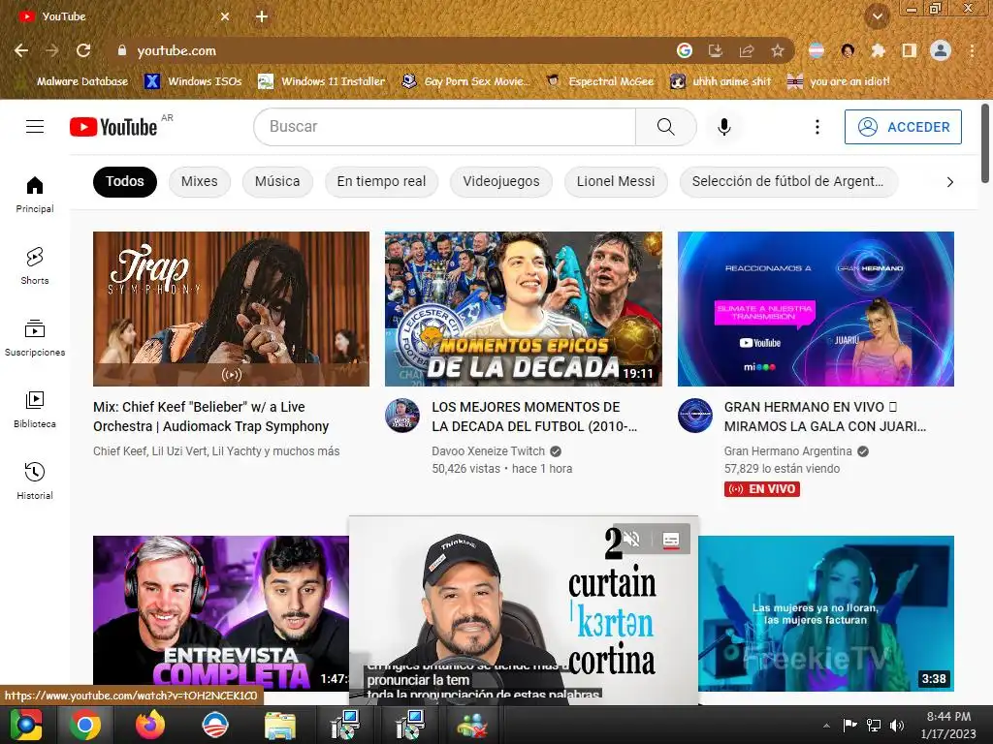This screenshot has height=744, width=993.
Task: Open Suscripciones in the sidebar
Action: point(35,338)
